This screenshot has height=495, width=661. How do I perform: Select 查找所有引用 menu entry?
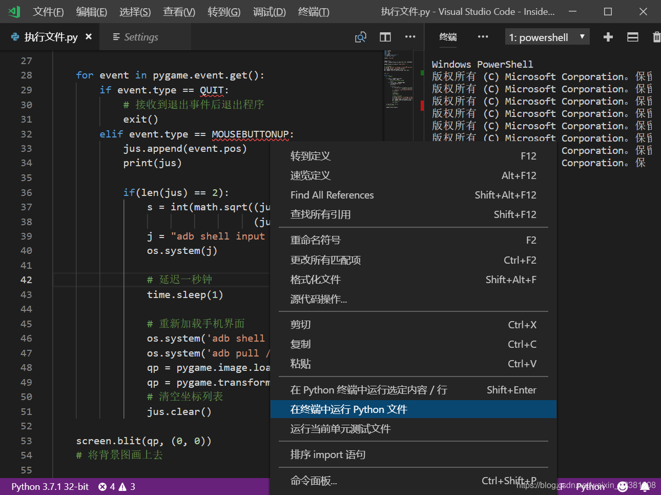pyautogui.click(x=413, y=214)
